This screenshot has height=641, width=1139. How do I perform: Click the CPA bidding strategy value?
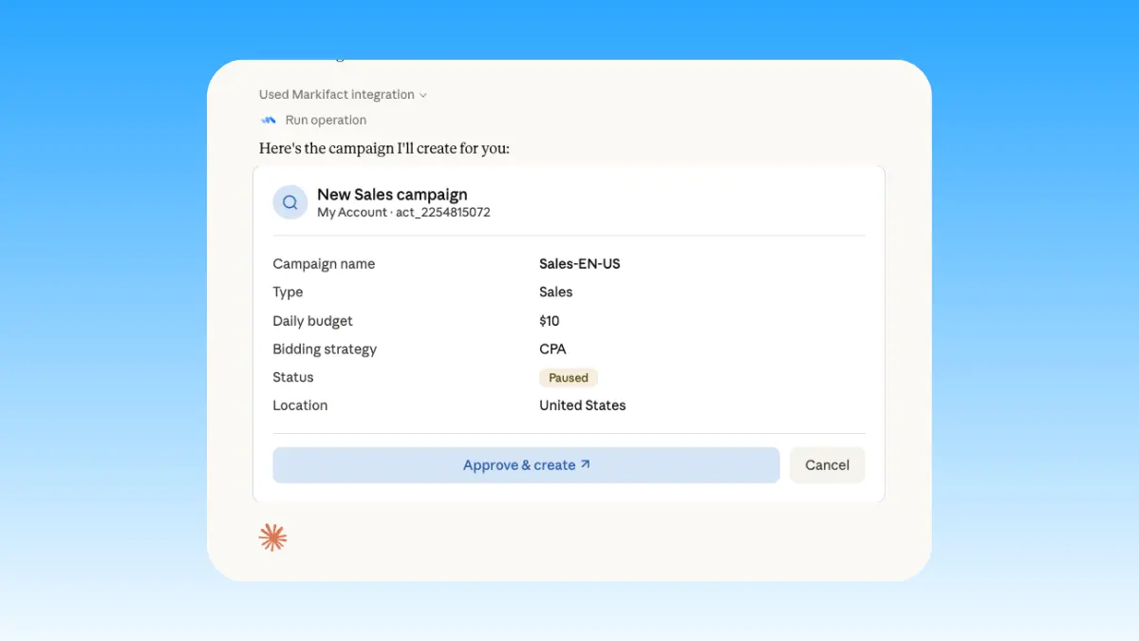click(x=552, y=349)
